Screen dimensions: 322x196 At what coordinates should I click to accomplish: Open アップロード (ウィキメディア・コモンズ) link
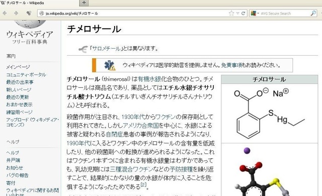[32, 122]
